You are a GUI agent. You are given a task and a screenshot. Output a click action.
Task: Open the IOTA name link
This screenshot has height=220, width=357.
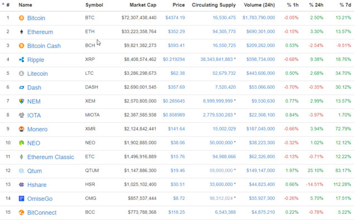point(34,116)
